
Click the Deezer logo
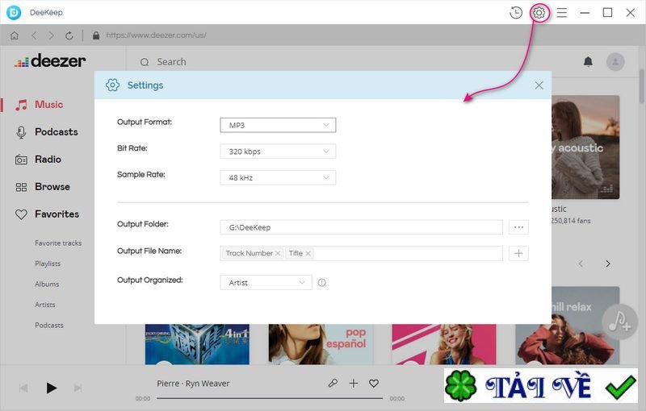(x=50, y=61)
